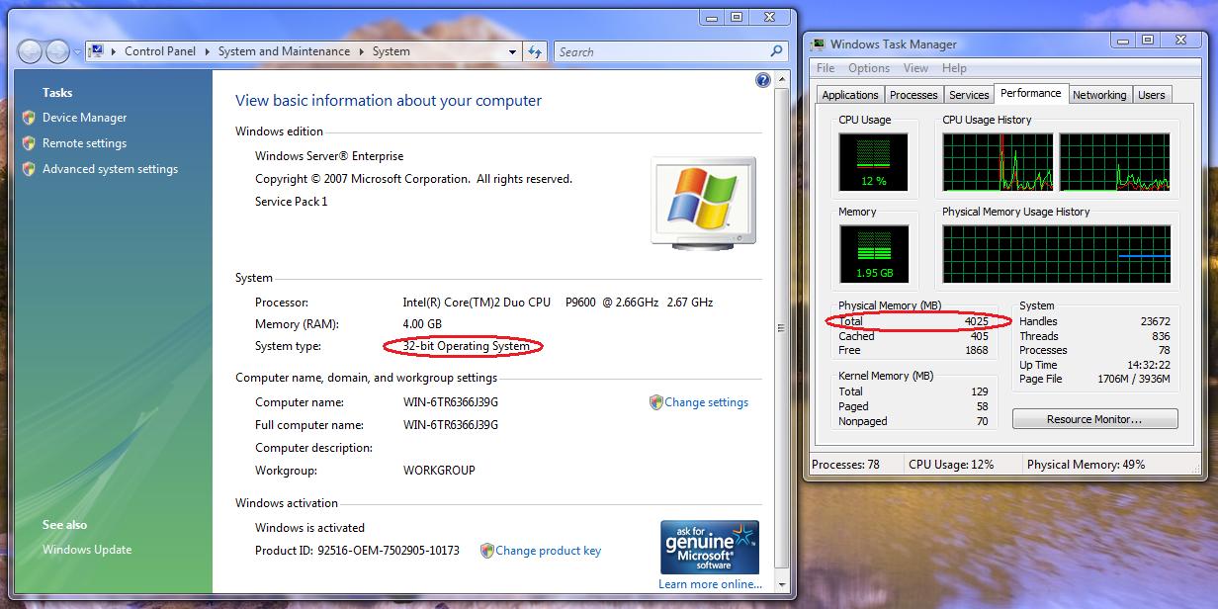Go back using the System window Back arrow
1218x609 pixels.
click(31, 51)
